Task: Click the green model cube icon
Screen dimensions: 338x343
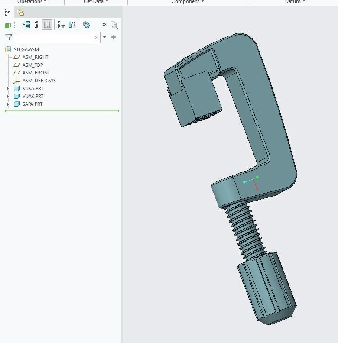Action: [8, 25]
